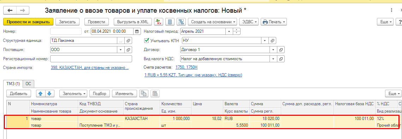Select the 12% НДС rate cell
Screen dimensions: 402x139
coord(386,119)
